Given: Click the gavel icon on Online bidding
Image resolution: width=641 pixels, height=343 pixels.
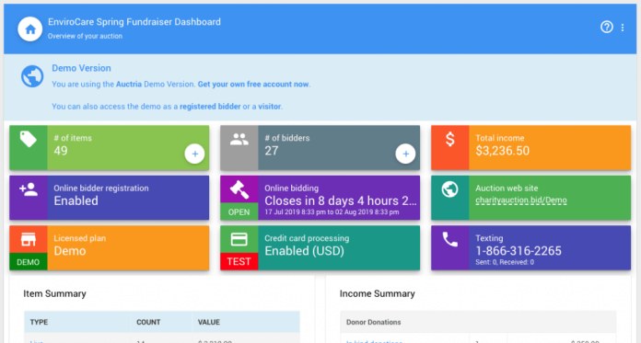Looking at the screenshot, I should tap(239, 189).
